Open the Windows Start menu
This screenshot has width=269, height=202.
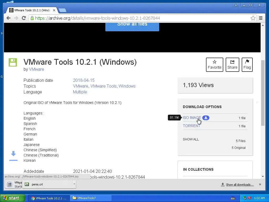click(12, 198)
